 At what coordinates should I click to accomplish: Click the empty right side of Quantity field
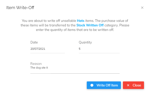click(x=105, y=49)
